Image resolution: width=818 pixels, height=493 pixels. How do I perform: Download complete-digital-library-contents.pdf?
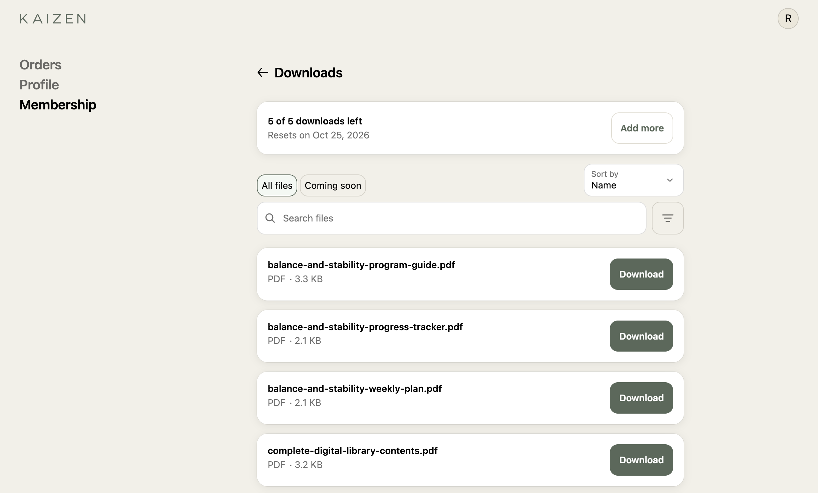tap(641, 460)
